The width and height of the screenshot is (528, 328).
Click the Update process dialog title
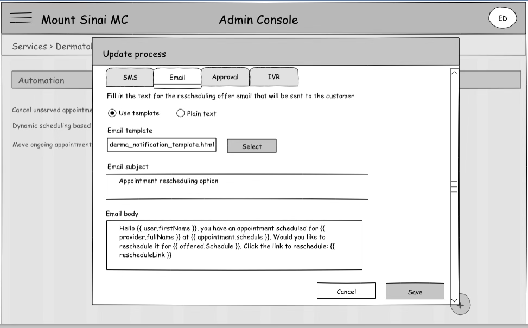point(135,54)
